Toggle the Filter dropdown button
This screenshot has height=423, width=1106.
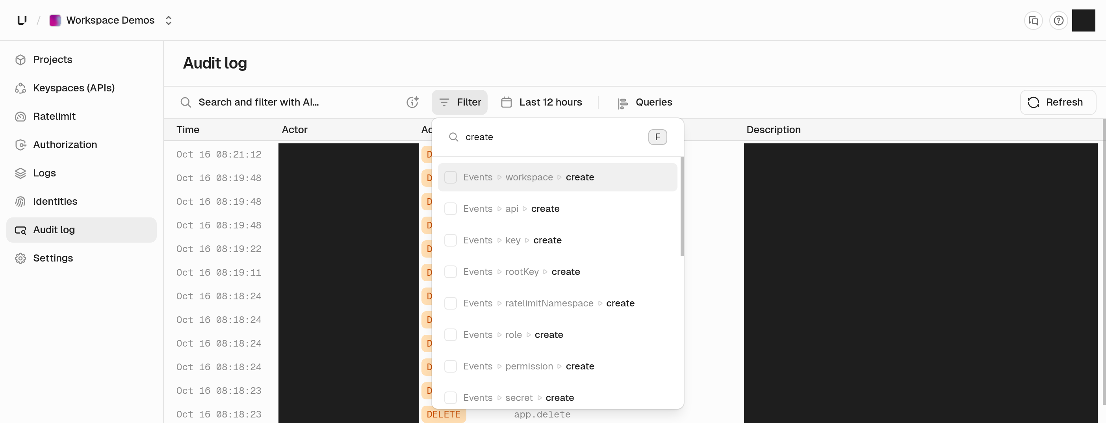pos(459,102)
